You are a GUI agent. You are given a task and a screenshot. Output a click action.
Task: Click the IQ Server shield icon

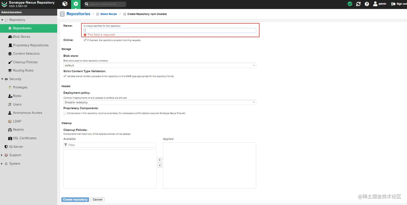coord(6,147)
